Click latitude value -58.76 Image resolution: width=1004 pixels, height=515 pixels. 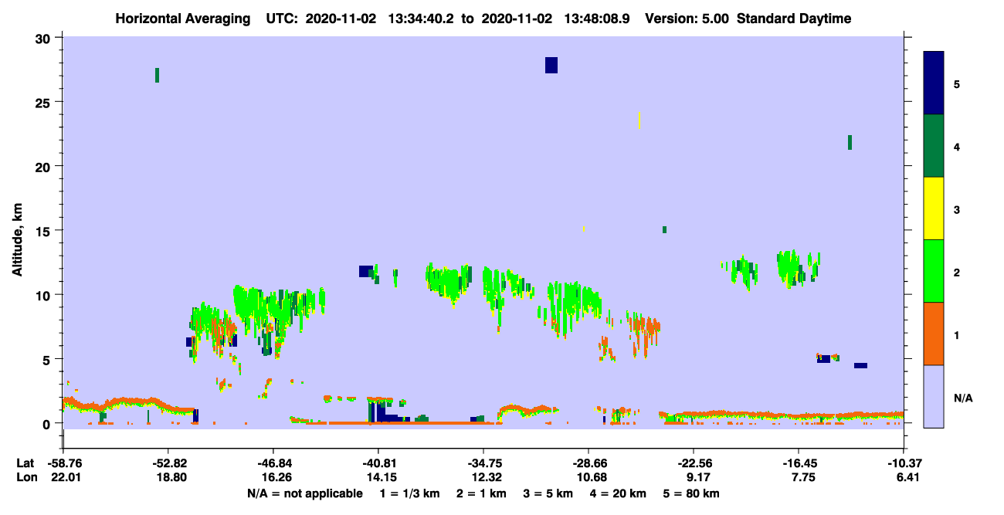64,463
